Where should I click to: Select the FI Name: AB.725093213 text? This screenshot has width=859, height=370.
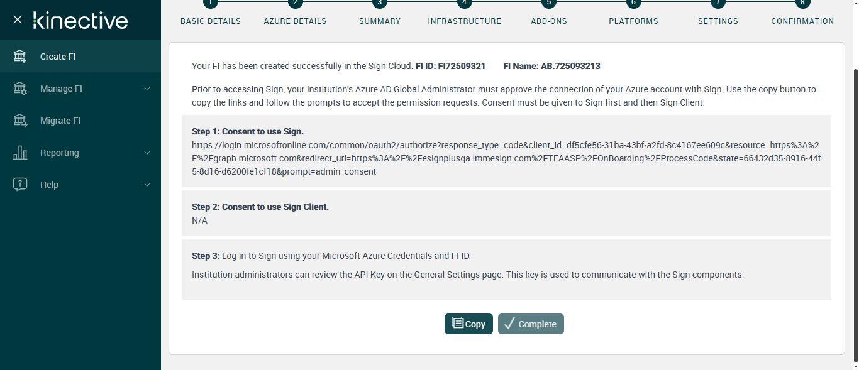click(x=552, y=66)
